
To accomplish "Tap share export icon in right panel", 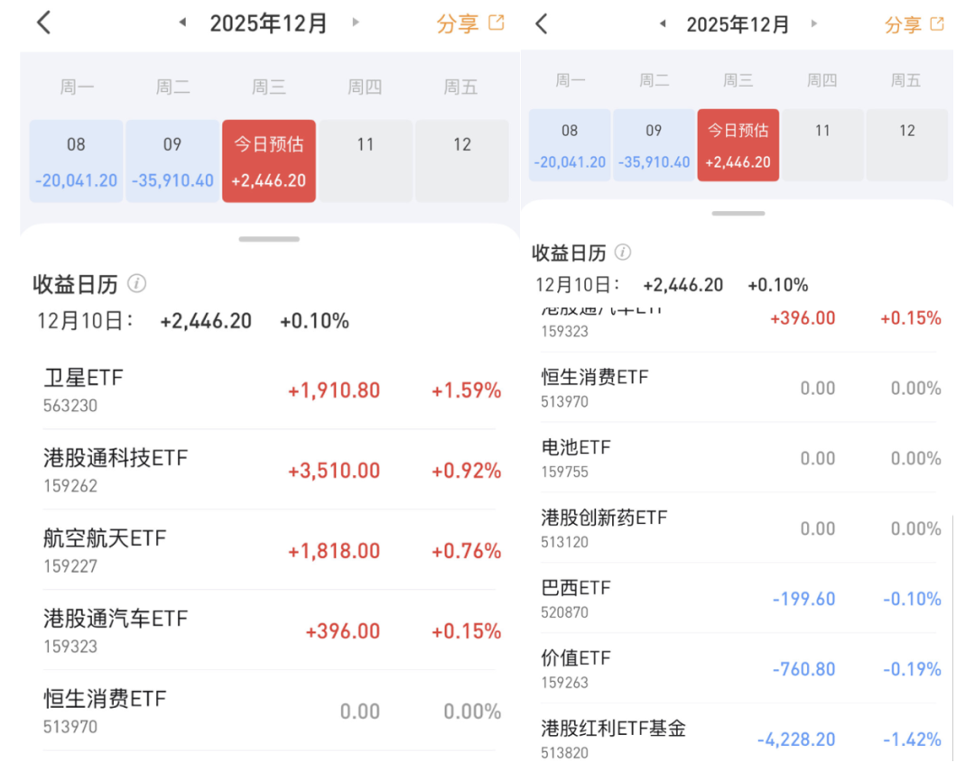I will (x=936, y=23).
